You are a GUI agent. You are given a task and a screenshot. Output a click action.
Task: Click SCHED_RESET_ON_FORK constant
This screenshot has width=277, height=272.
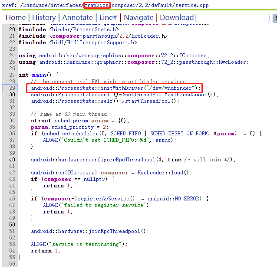pos(179,134)
